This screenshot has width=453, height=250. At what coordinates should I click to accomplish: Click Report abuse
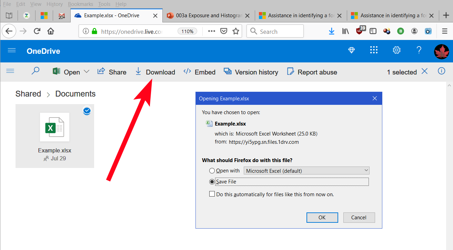tap(312, 72)
